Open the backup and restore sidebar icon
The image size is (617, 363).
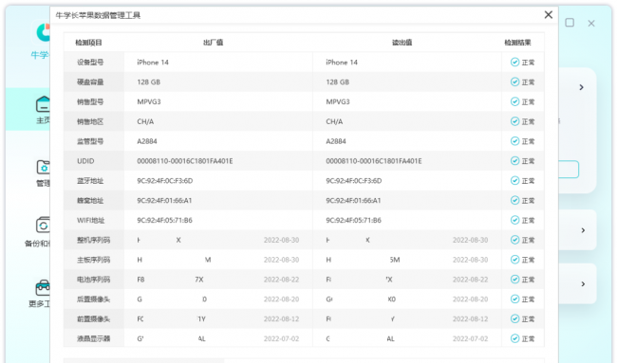43,226
